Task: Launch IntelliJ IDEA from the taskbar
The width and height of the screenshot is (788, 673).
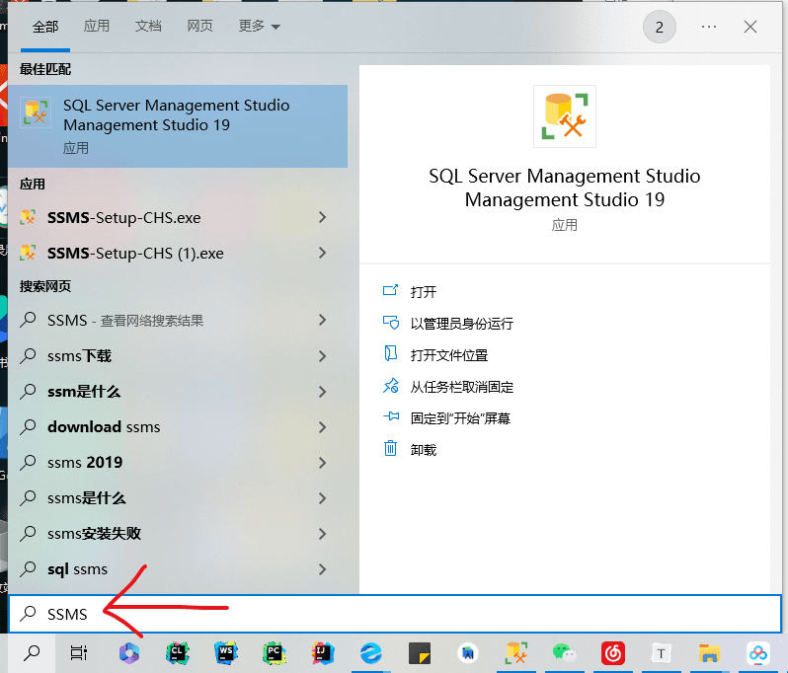Action: pyautogui.click(x=322, y=653)
